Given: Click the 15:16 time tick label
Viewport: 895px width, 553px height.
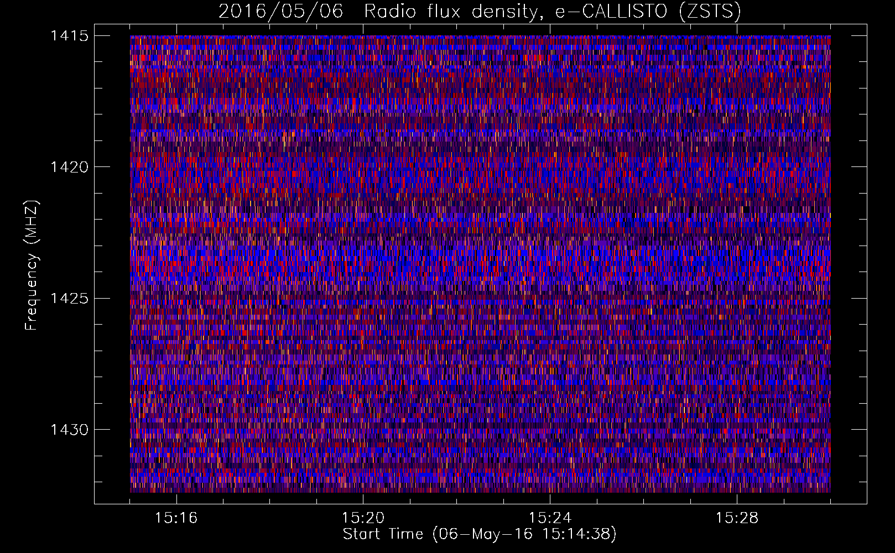Looking at the screenshot, I should pos(176,518).
